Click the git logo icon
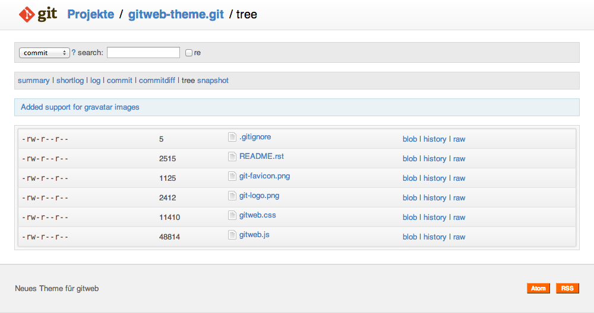 37,14
